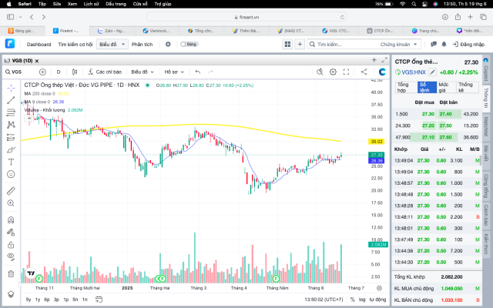Open the Watchlist side panel tab
The height and width of the screenshot is (308, 493).
click(486, 126)
